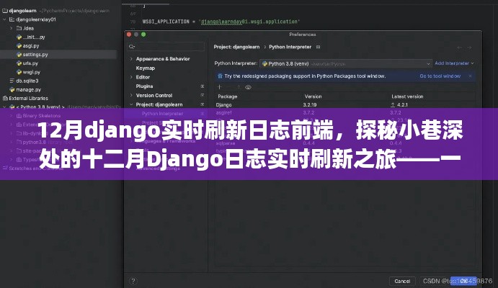Click the 3.2.19 version cell
This screenshot has height=288, width=498.
point(310,104)
